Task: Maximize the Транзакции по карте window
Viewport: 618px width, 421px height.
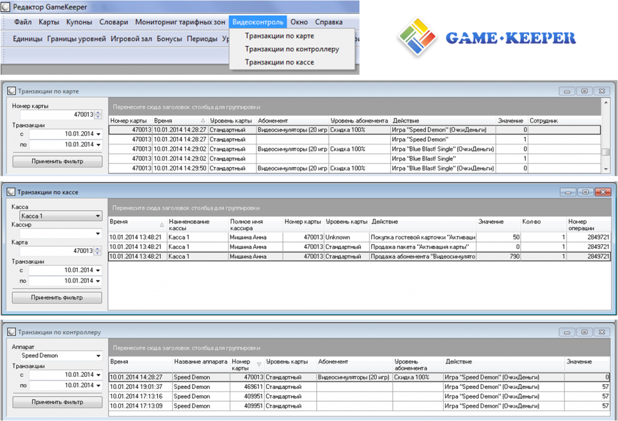Action: click(x=584, y=91)
